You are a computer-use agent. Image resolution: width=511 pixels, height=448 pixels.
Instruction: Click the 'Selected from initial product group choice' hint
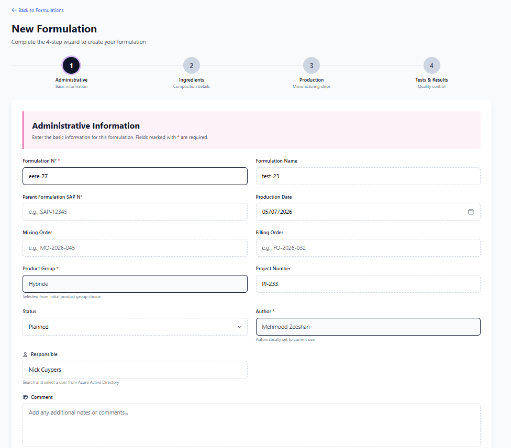point(62,296)
